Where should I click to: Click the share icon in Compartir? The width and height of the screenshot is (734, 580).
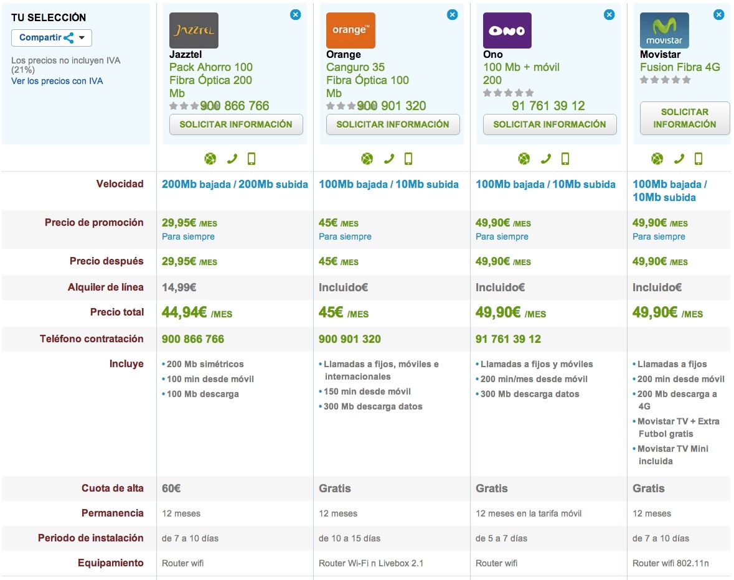pyautogui.click(x=68, y=38)
